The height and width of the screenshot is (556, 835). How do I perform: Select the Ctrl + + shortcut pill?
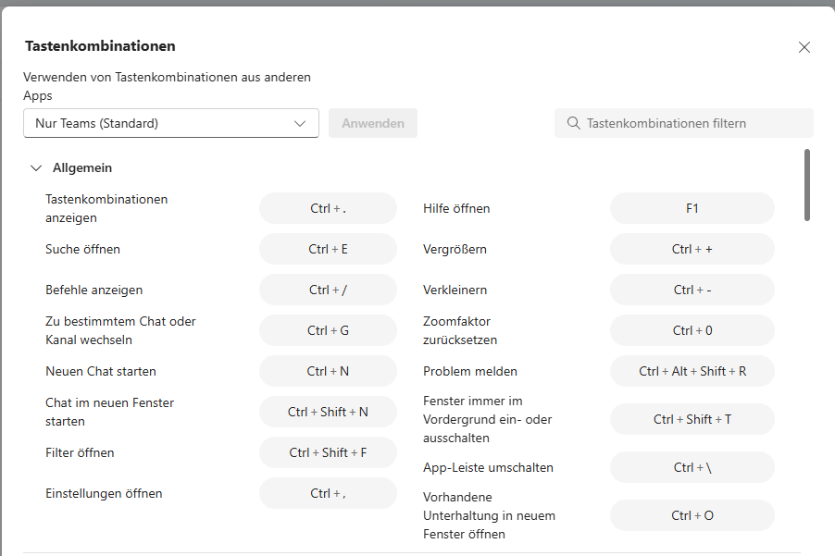click(x=692, y=249)
